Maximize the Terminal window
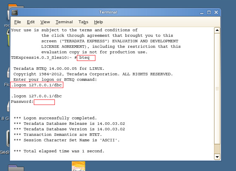 tap(209, 12)
